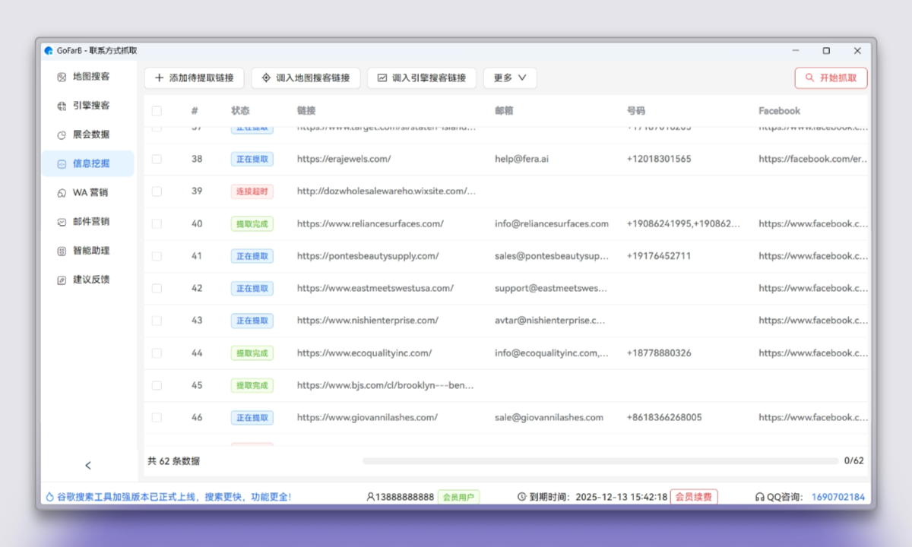Open the QQ number 1690702184 link
This screenshot has height=547, width=912.
838,497
